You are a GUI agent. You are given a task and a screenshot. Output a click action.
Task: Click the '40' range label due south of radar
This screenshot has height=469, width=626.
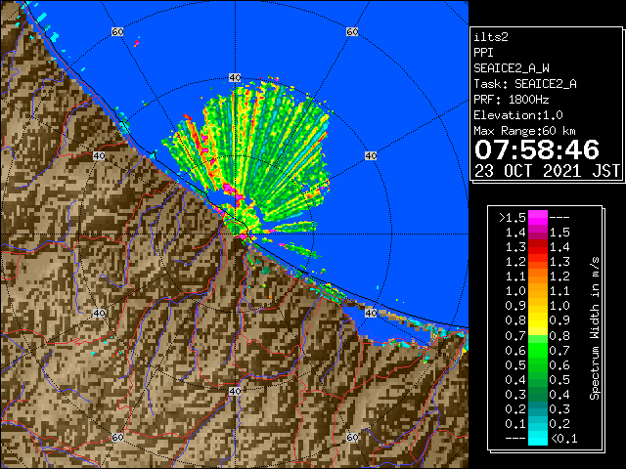pyautogui.click(x=235, y=391)
